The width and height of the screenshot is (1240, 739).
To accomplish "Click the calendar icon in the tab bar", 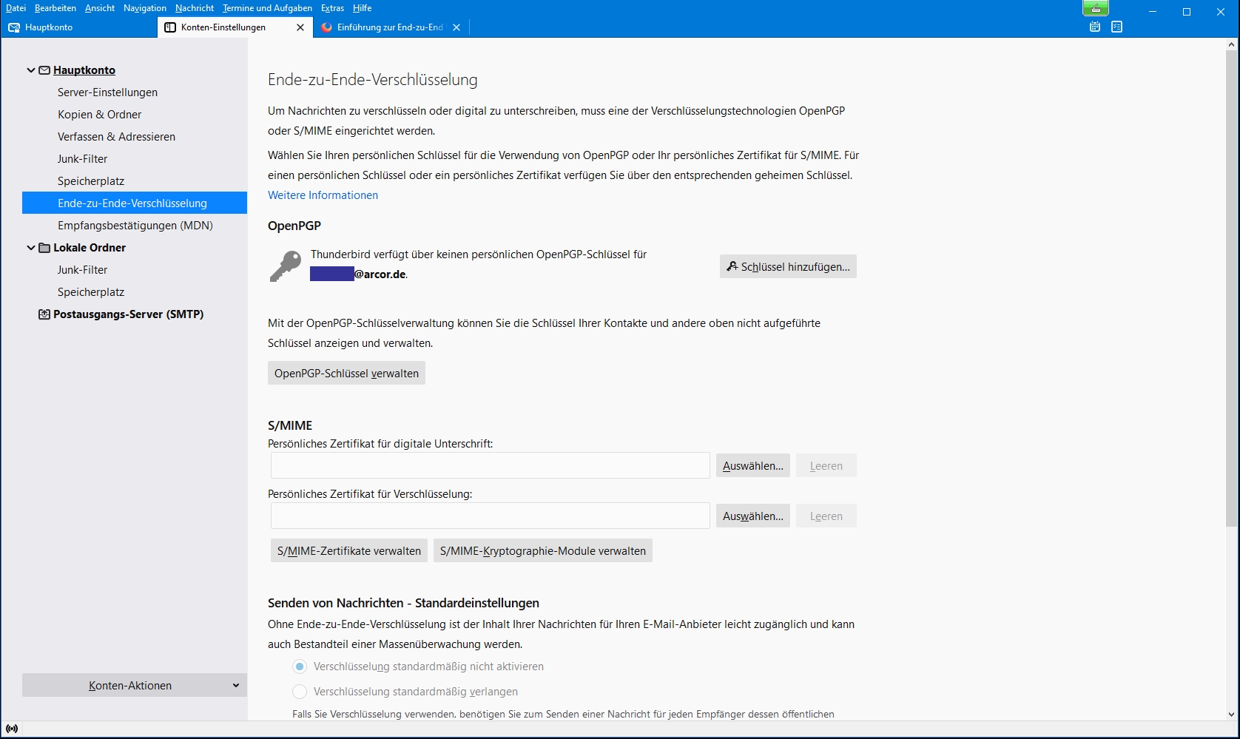I will pyautogui.click(x=1095, y=27).
